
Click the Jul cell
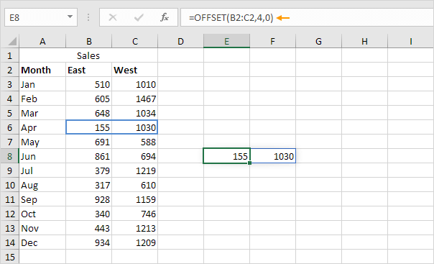click(42, 170)
